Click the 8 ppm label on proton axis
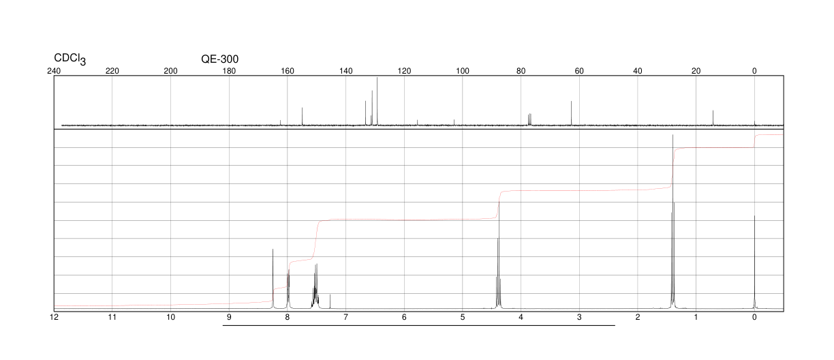 pyautogui.click(x=288, y=318)
